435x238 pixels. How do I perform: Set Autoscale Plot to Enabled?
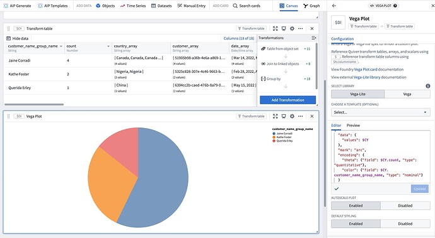pyautogui.click(x=356, y=205)
